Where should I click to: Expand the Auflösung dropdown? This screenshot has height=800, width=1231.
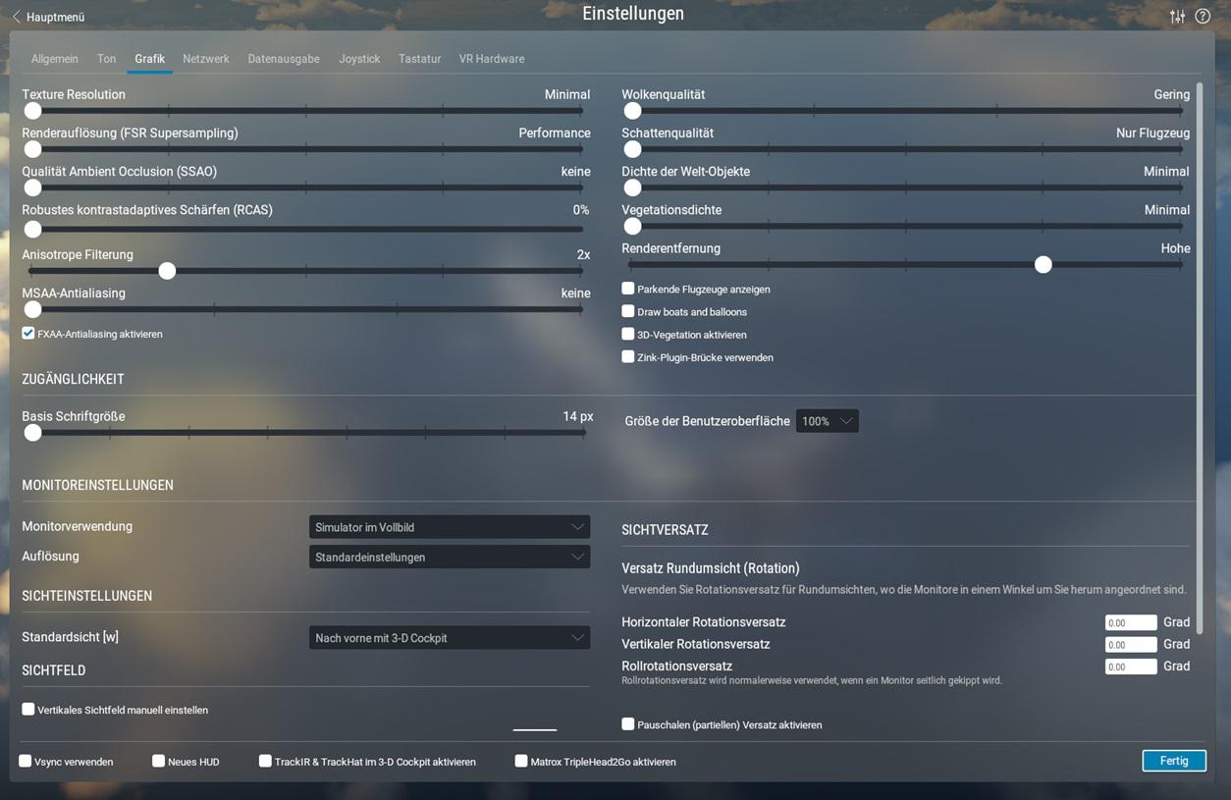[449, 557]
